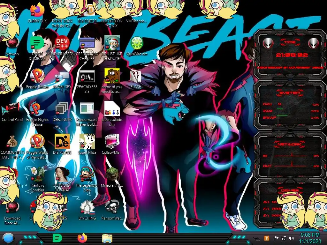Click the CPU usage row in the System widget
327x245 pixels.
(291, 104)
